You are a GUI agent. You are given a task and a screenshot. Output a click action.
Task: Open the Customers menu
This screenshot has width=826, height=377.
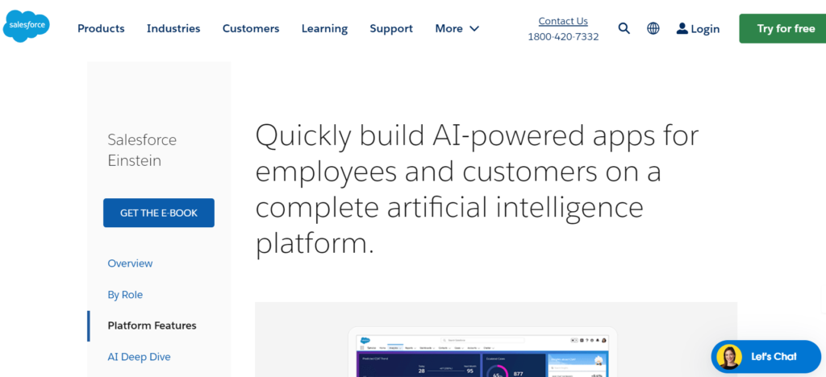pos(251,28)
